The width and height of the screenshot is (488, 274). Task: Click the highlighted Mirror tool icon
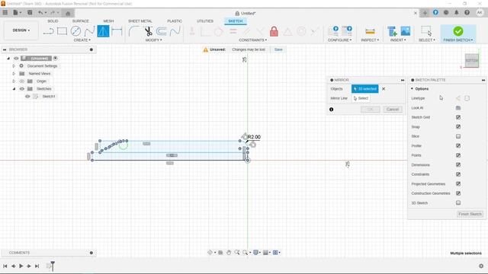(x=103, y=31)
